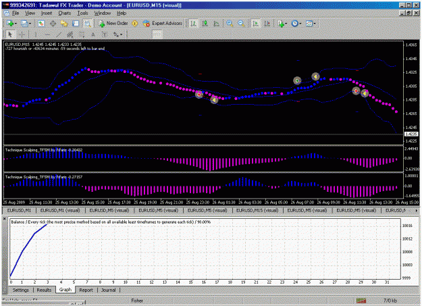Select the Fibonacci Retracement tool
The height and width of the screenshot is (306, 422).
click(82, 34)
